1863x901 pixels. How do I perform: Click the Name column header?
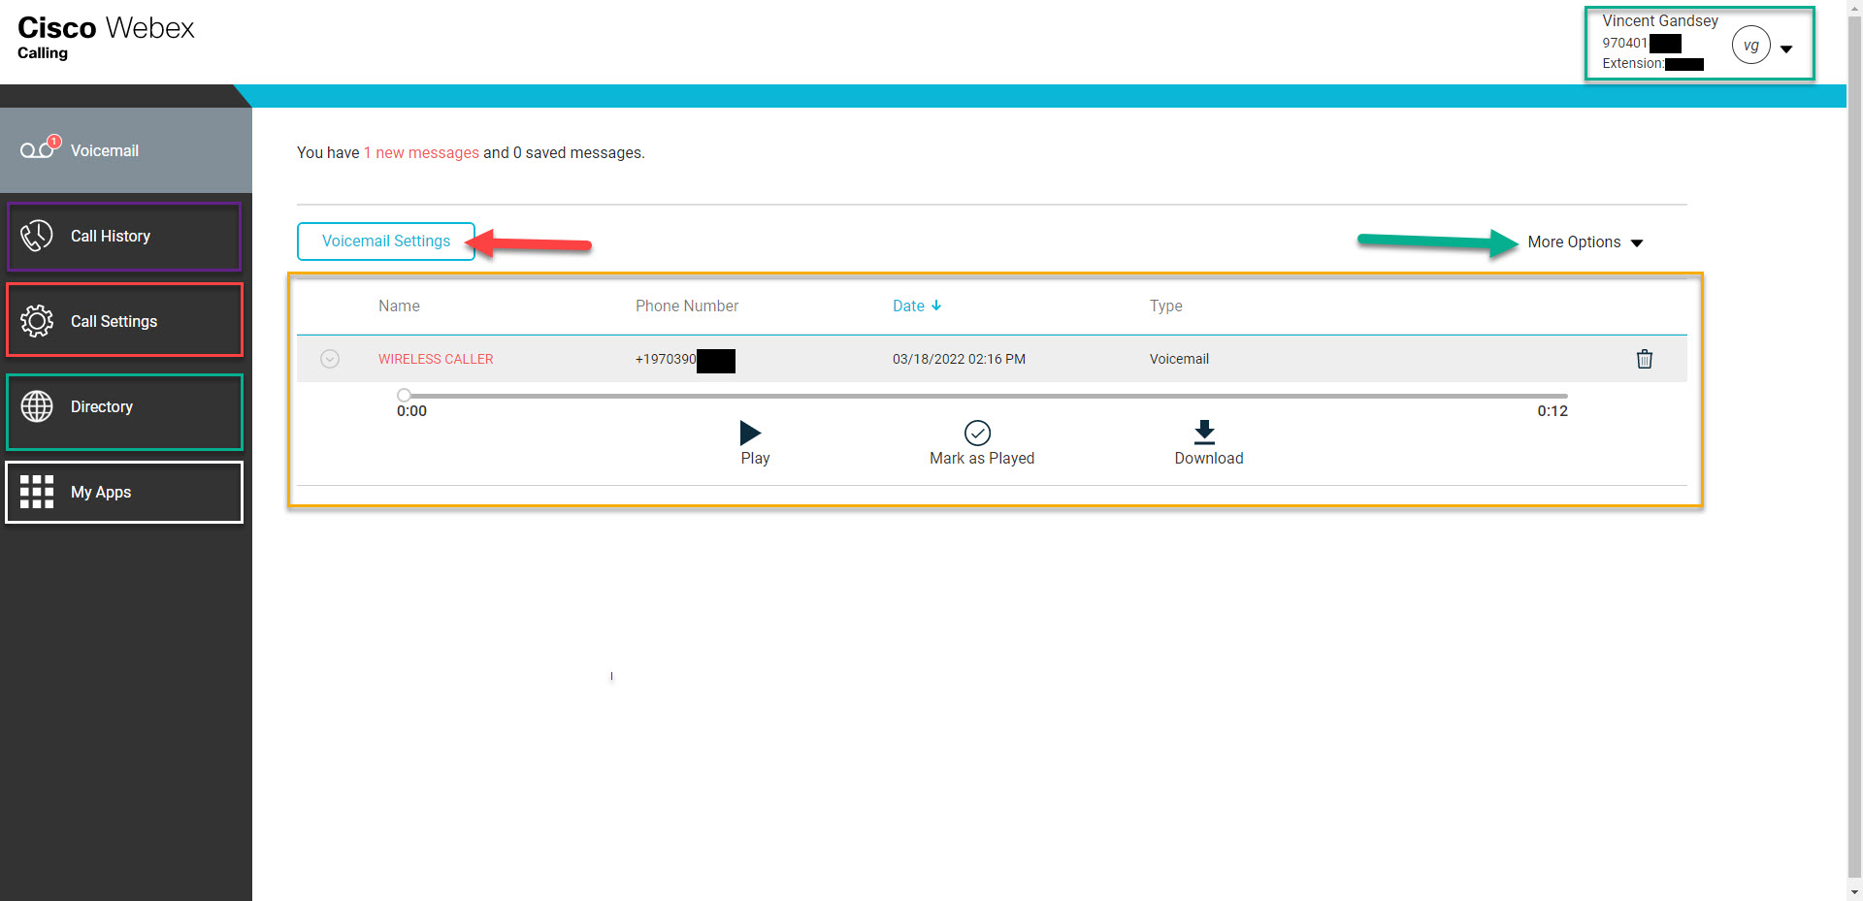point(399,306)
